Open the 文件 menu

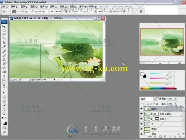click(x=5, y=7)
